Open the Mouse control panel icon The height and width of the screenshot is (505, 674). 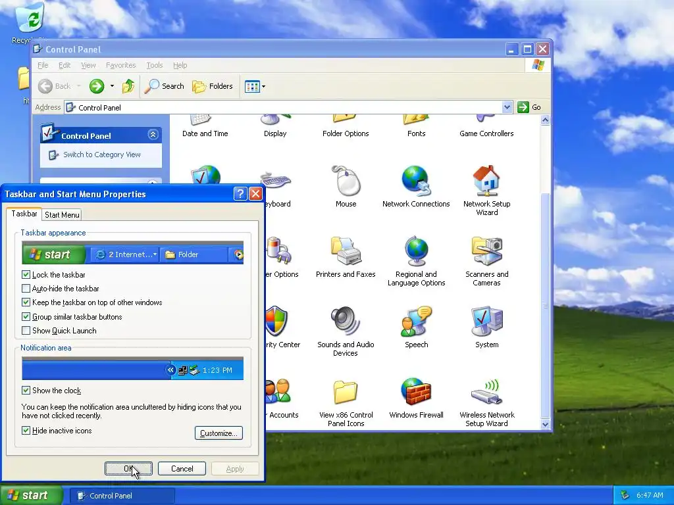(x=346, y=181)
